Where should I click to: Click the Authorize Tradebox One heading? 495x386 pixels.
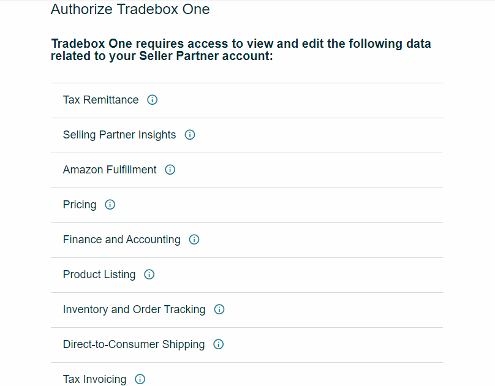tap(130, 9)
